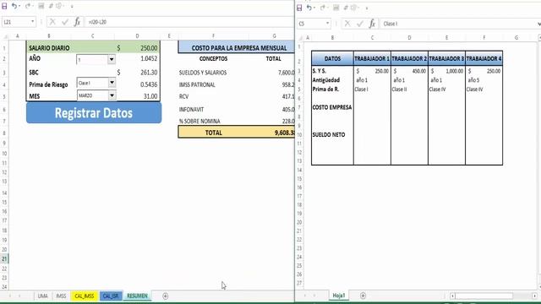Click Name Box showing L21

[x=16, y=22]
